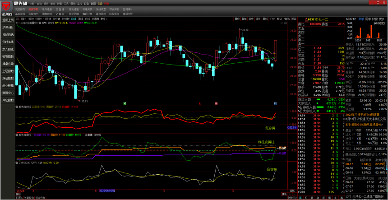Open settings icon beside 股先知周线 indicator
The width and height of the screenshot is (388, 200).
[17, 135]
